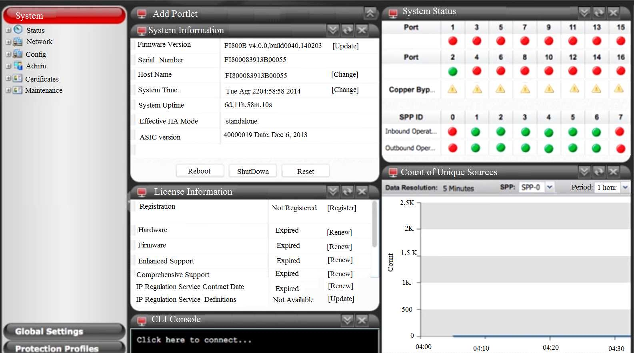Click the red Inbound Operation indicator for SPP 0
This screenshot has height=353, width=634.
[x=452, y=132]
